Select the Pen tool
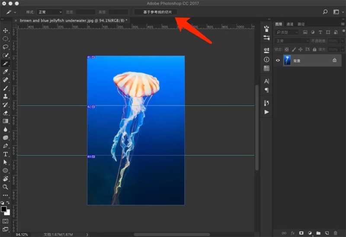The height and width of the screenshot is (237, 346). (6, 146)
